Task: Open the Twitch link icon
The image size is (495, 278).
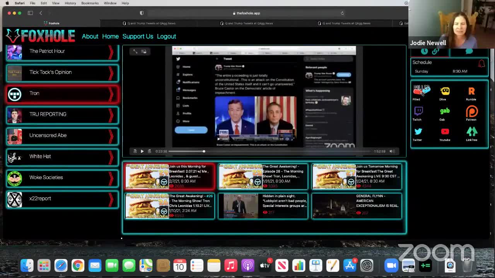Action: (x=418, y=111)
